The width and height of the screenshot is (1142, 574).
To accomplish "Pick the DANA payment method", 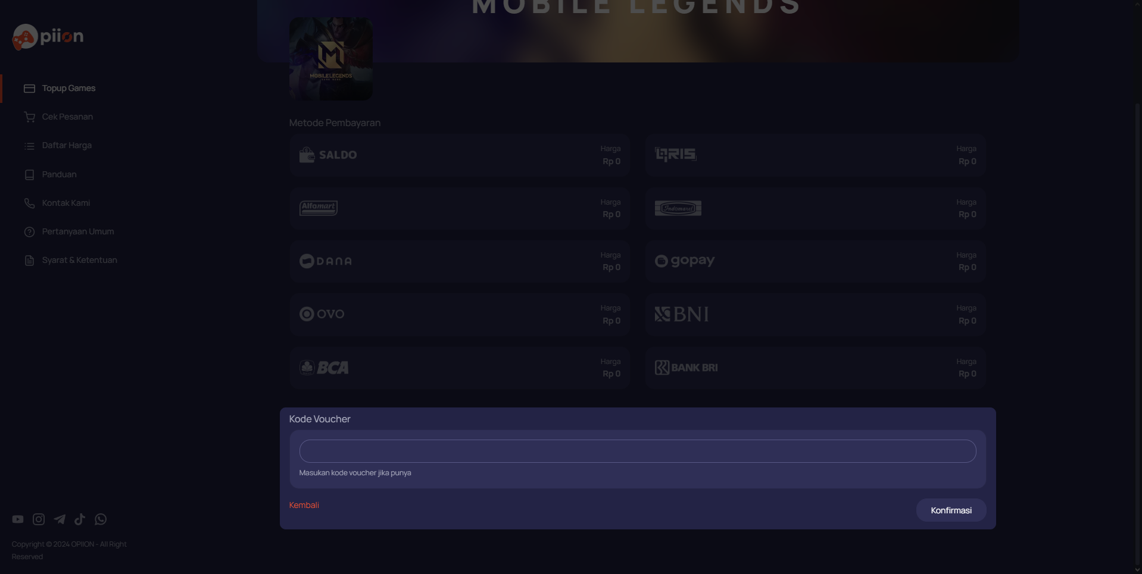I will 459,261.
